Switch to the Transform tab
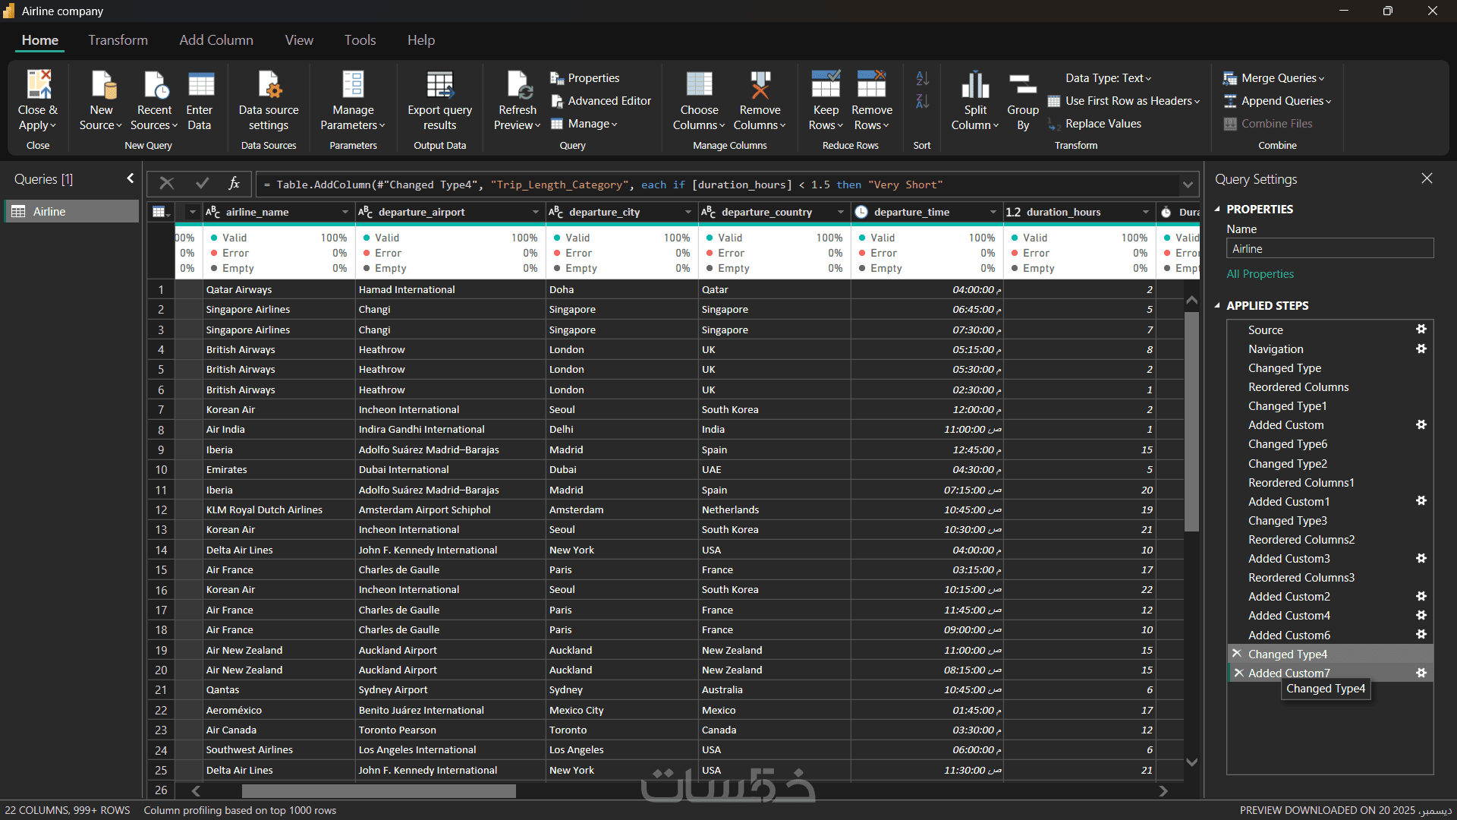This screenshot has width=1457, height=820. click(118, 40)
